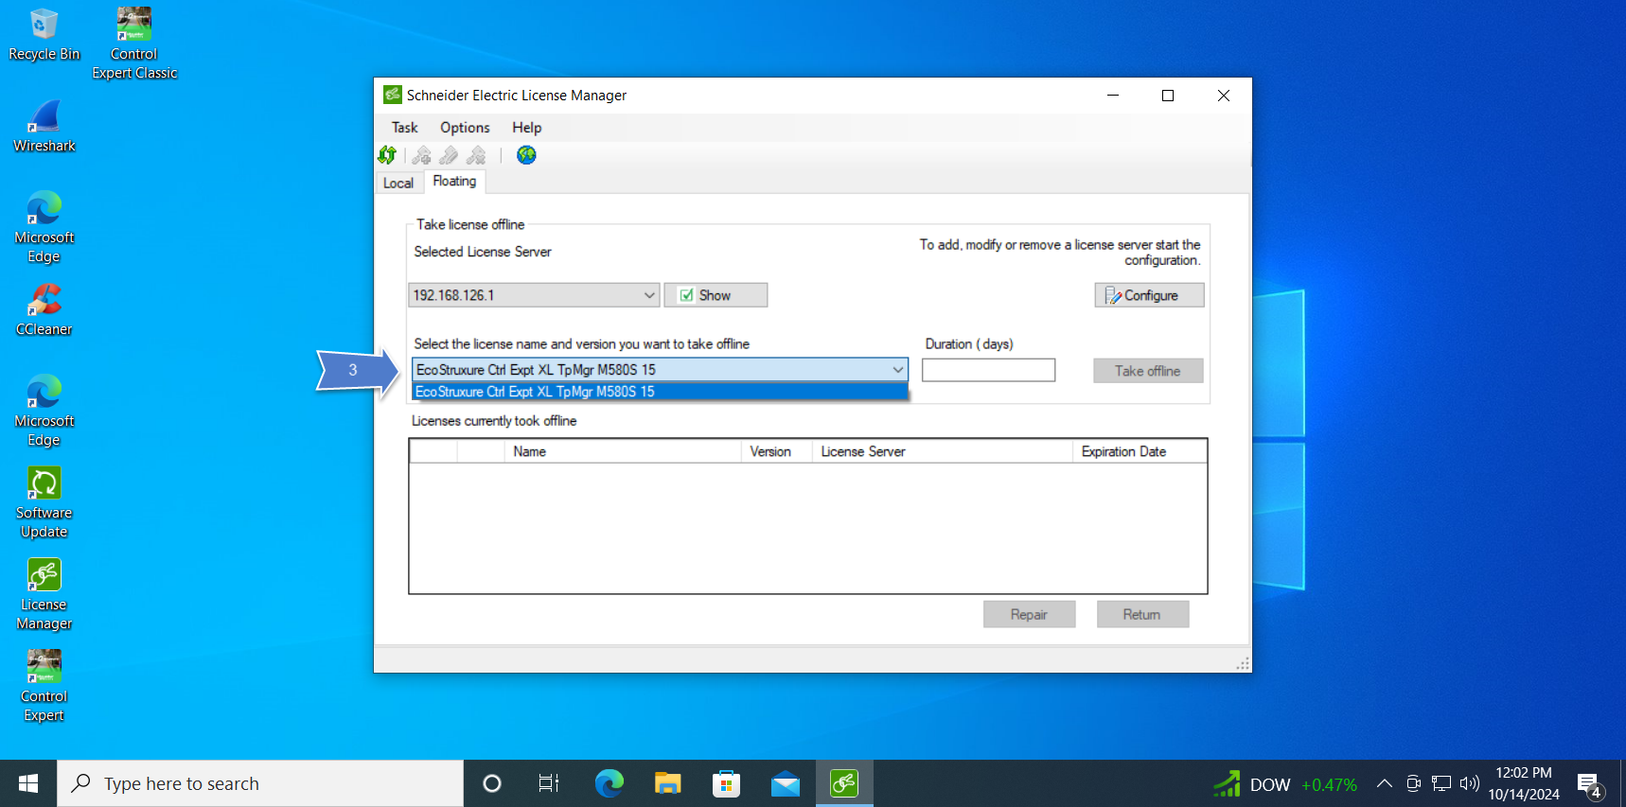Screen dimensions: 1626x807
Task: Click the Name column header
Action: click(x=623, y=451)
